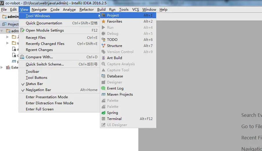Open the Code menu

55,10
